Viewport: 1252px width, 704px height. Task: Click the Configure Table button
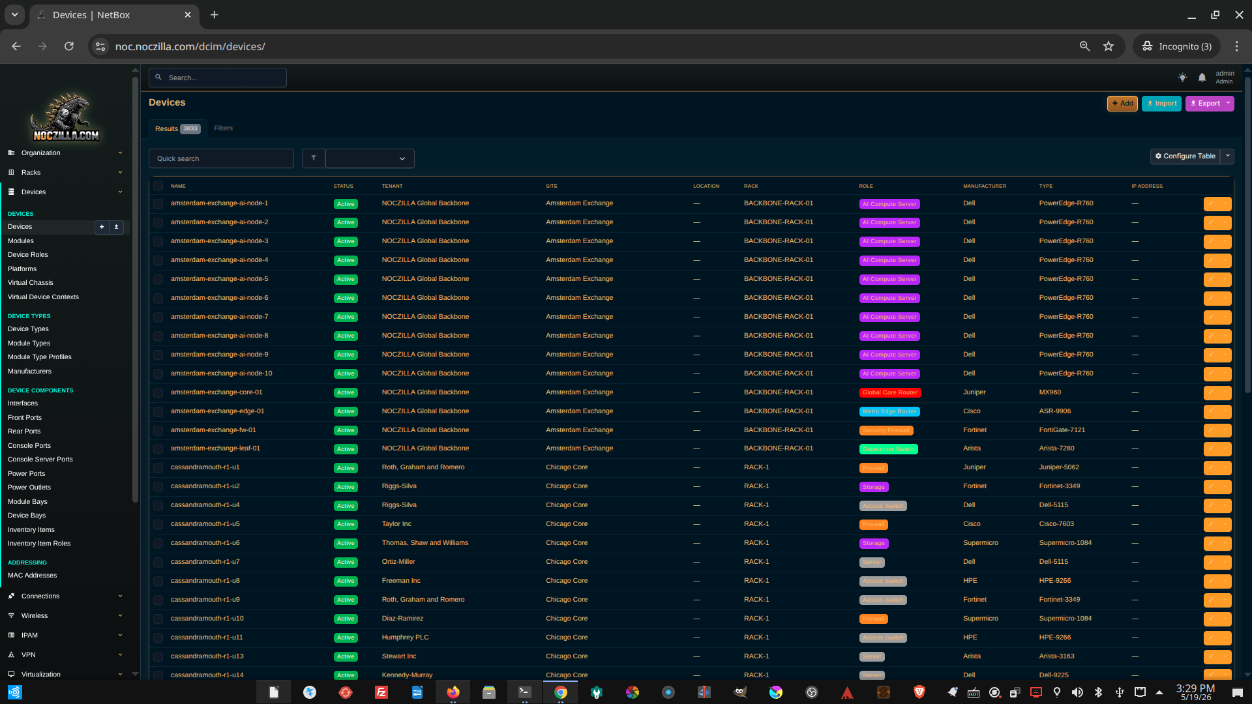click(1185, 156)
